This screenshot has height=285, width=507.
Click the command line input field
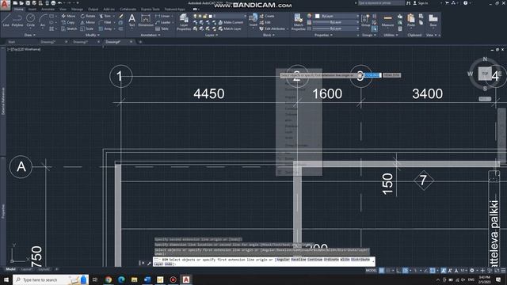pyautogui.click(x=264, y=261)
